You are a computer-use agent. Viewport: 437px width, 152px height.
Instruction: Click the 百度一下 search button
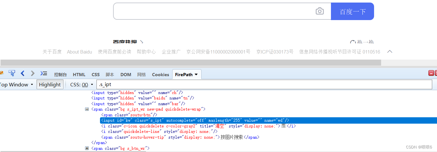click(352, 11)
